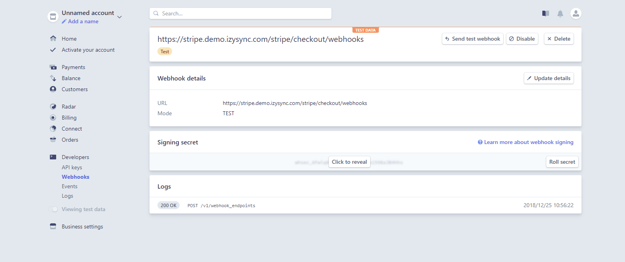The width and height of the screenshot is (625, 262).
Task: Click the POST /v1/webhook_endpoints log text
Action: click(221, 206)
